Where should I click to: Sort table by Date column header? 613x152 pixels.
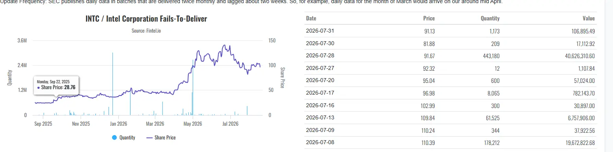click(x=311, y=18)
